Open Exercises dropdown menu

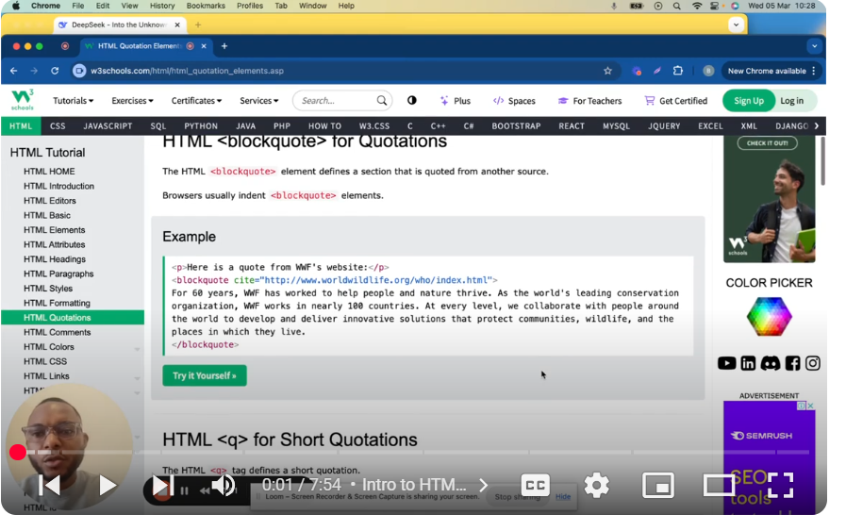tap(132, 100)
